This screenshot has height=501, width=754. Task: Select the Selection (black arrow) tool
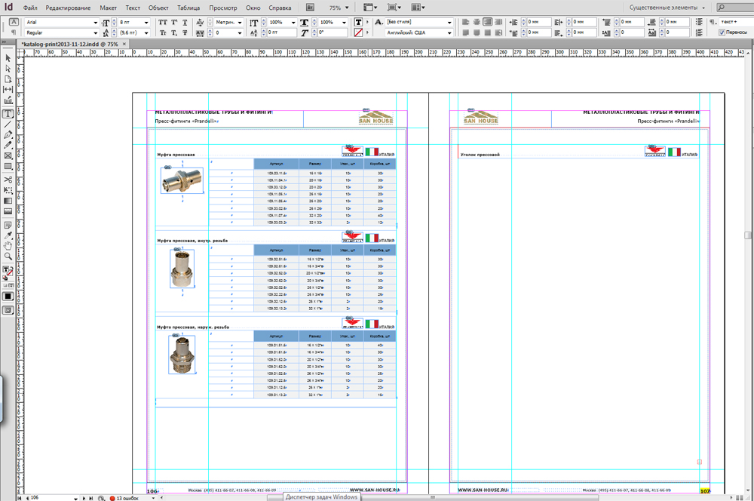coord(8,58)
